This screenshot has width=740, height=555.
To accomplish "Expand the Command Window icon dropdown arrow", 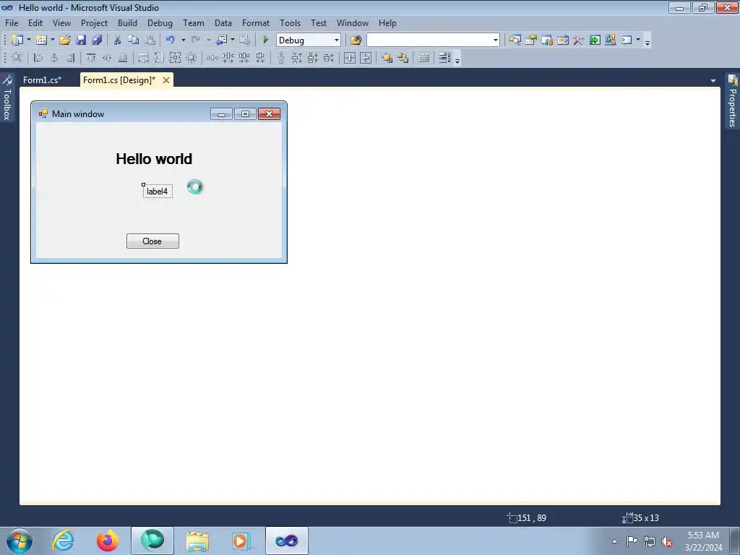I will (638, 40).
